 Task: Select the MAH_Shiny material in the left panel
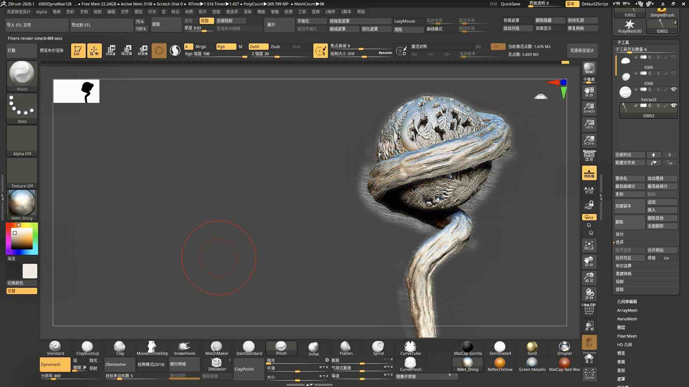click(x=22, y=205)
